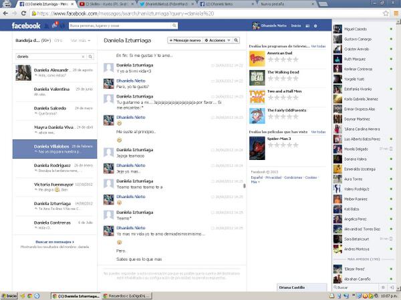Open Dhaniels Nieto profile link in header
Image resolution: width=401 pixels, height=300 pixels.
(x=270, y=26)
